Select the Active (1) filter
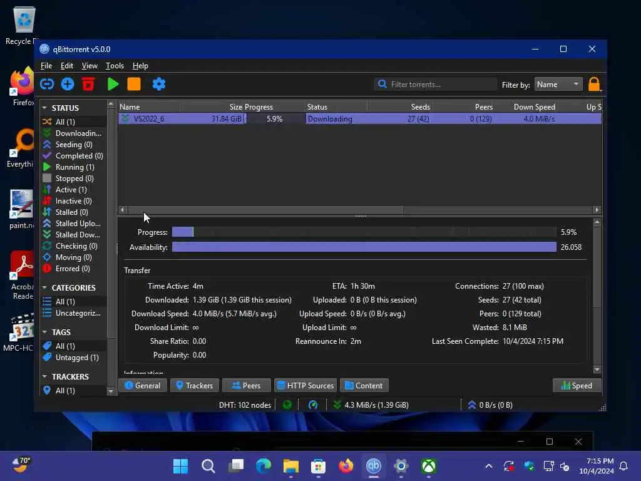Image resolution: width=641 pixels, height=481 pixels. [x=74, y=190]
